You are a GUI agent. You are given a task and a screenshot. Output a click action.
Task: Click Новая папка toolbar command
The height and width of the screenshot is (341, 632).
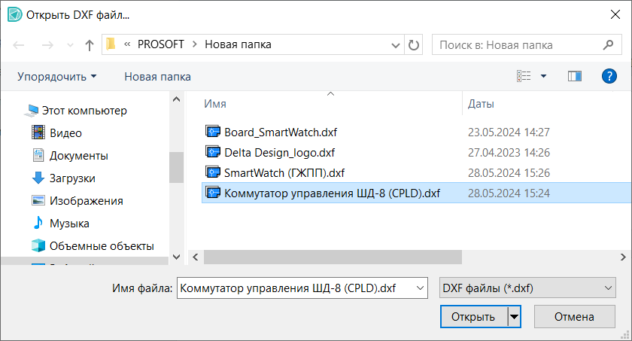point(157,76)
